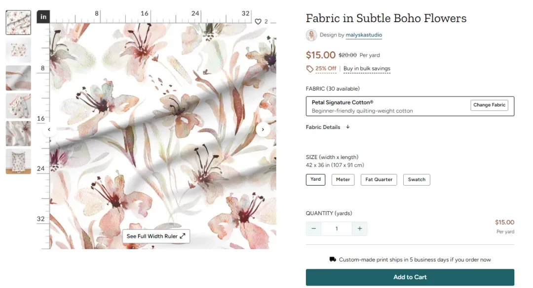Viewport: 533px width, 288px height.
Task: Click the designer avatar image
Action: pos(311,35)
